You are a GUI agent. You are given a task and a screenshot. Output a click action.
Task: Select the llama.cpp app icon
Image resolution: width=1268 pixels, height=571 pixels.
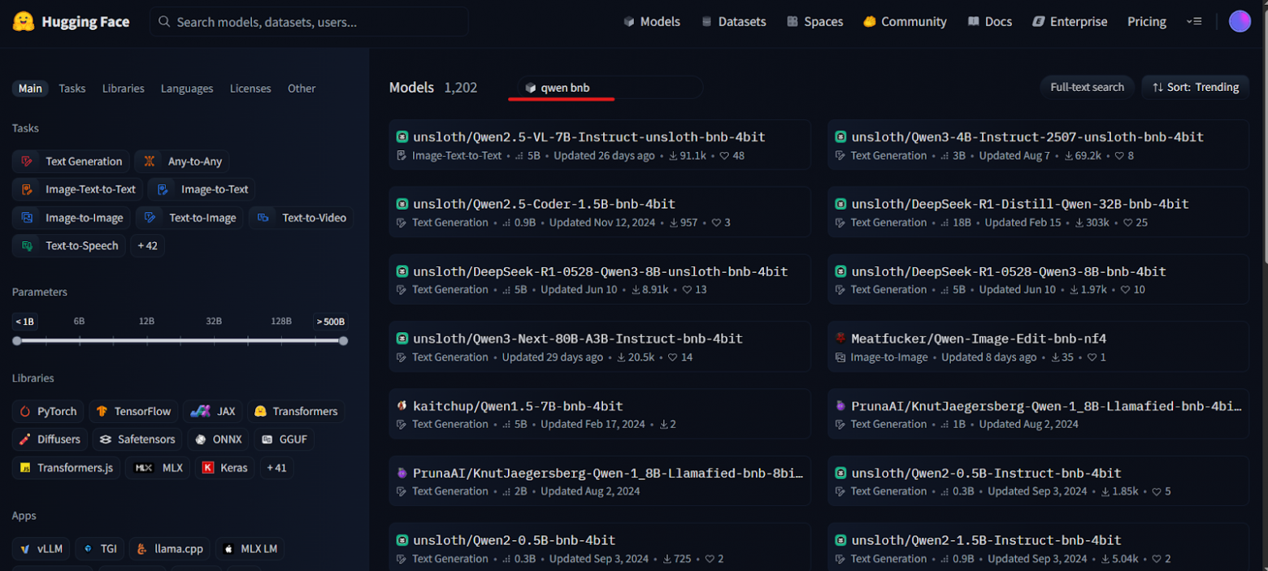[x=141, y=548]
